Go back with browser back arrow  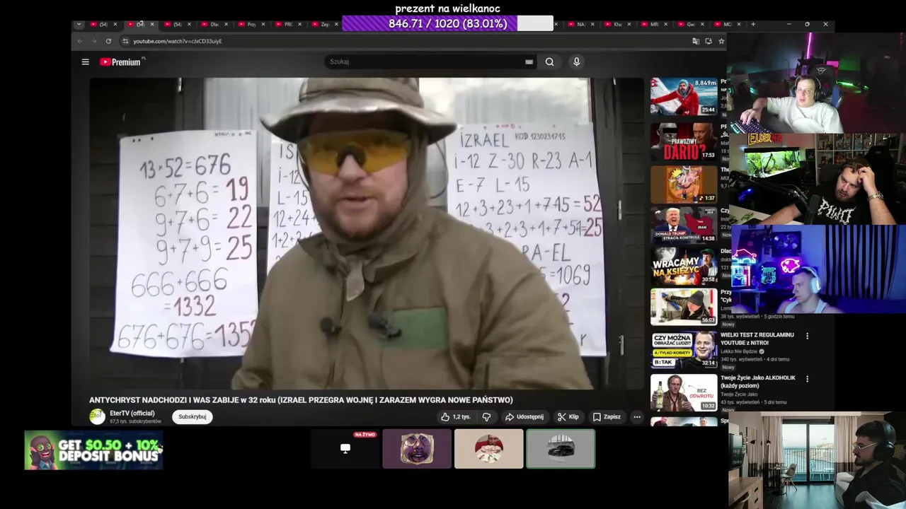(80, 41)
